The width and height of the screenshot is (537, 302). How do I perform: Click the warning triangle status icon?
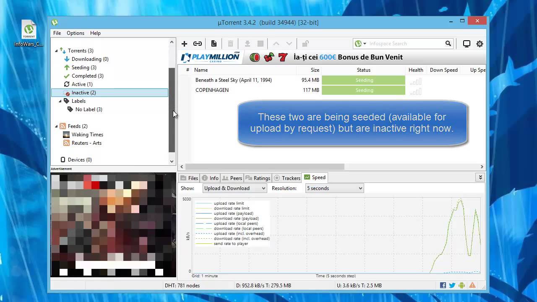pyautogui.click(x=472, y=285)
